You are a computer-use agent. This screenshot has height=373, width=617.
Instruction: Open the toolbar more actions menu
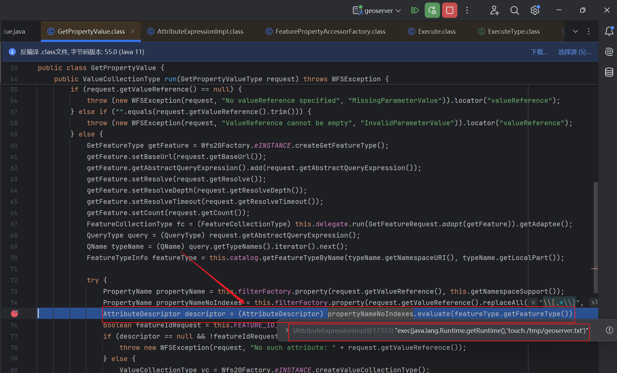click(x=467, y=11)
